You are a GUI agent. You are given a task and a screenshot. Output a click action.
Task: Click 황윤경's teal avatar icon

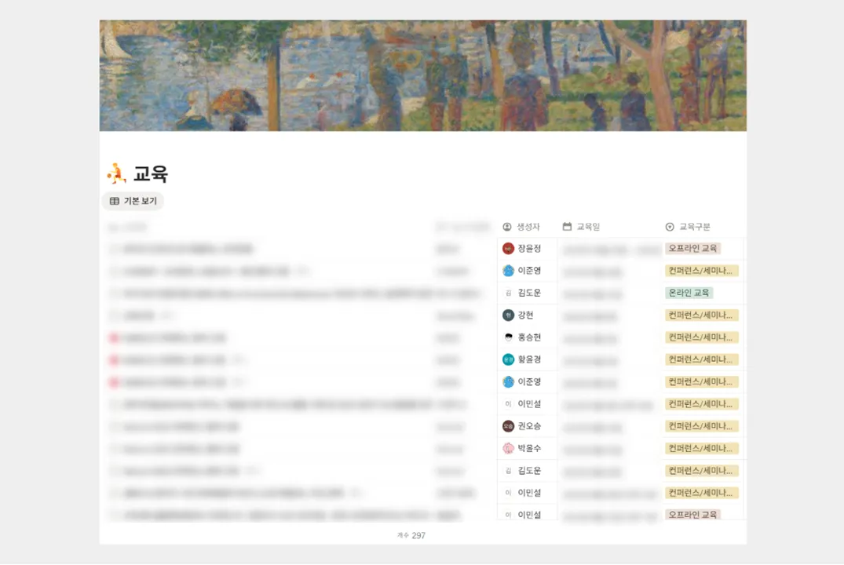pyautogui.click(x=508, y=359)
